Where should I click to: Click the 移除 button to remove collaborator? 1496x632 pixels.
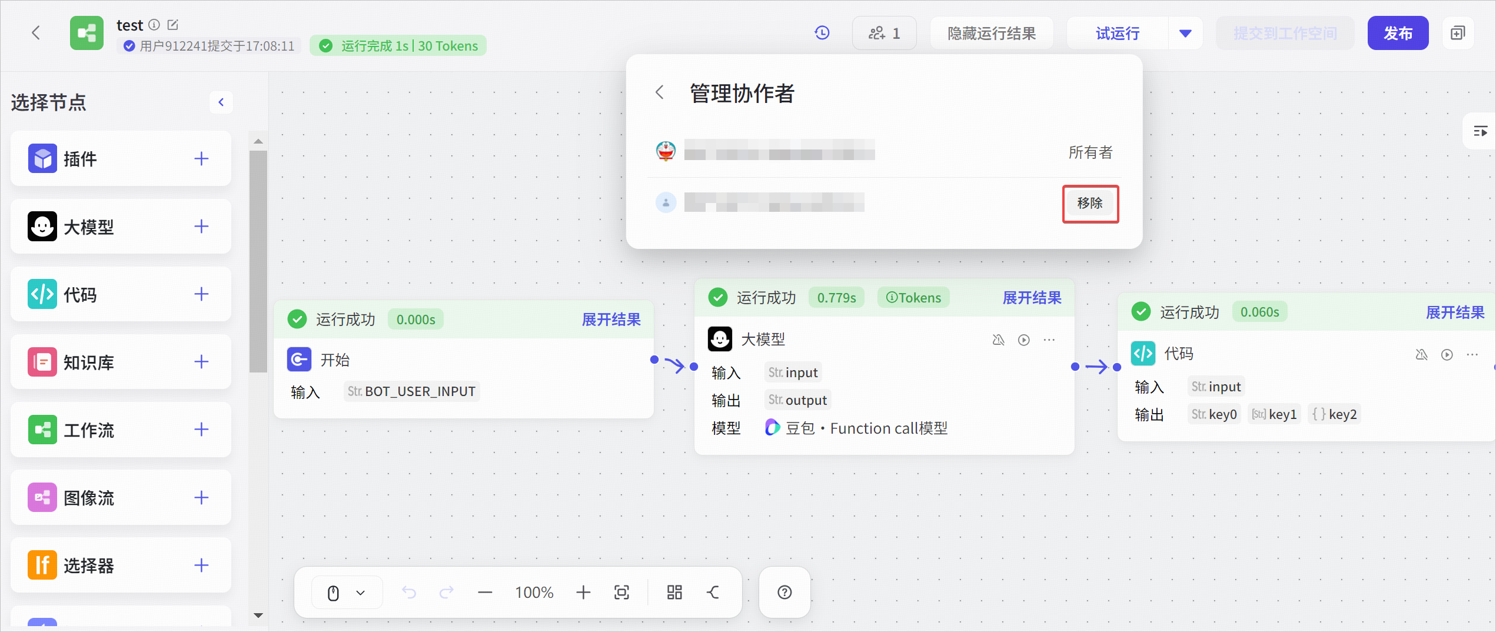point(1090,204)
